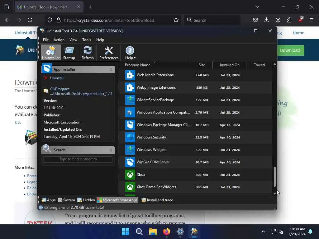Open the Firefox account icon
Image resolution: width=319 pixels, height=239 pixels.
(278, 20)
